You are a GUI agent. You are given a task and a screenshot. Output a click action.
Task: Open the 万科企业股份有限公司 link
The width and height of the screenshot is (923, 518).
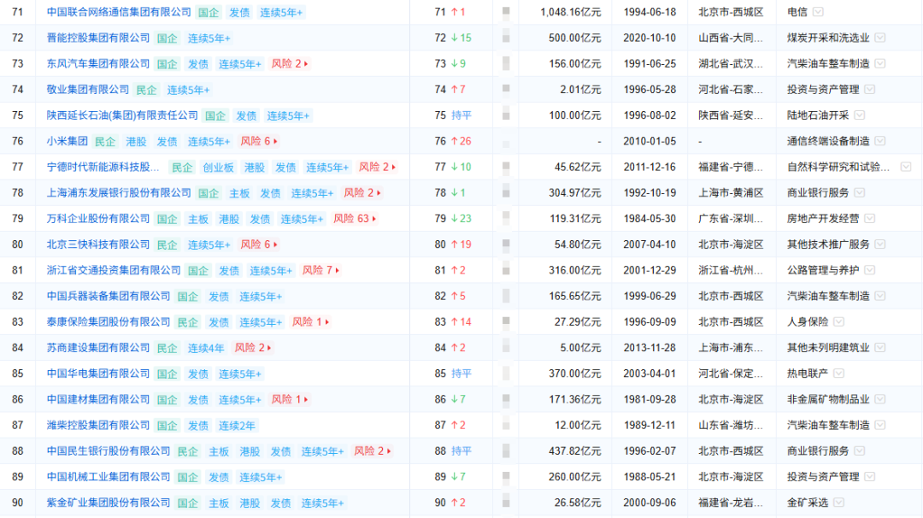[x=98, y=219]
